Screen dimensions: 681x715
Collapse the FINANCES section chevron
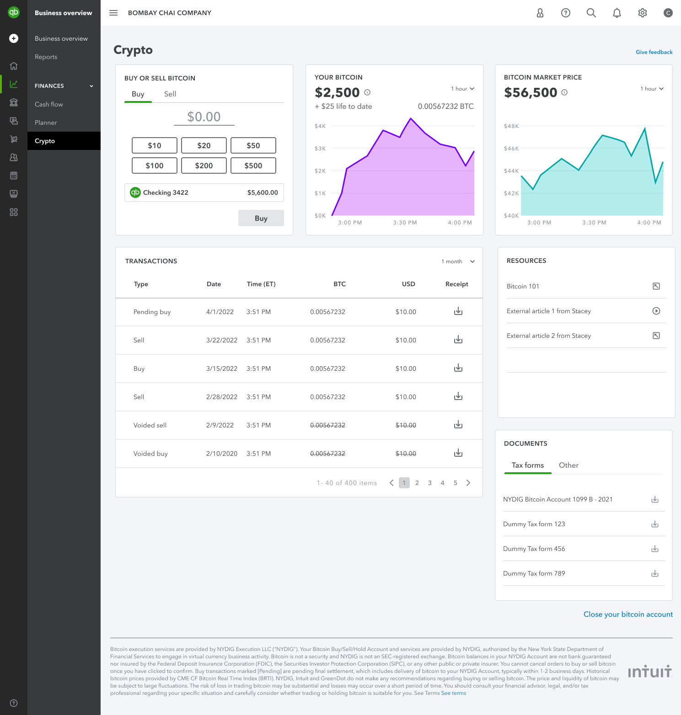click(x=91, y=86)
